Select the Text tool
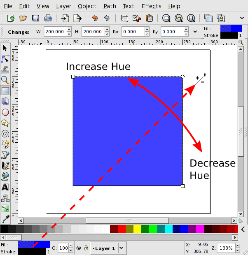The height and width of the screenshot is (255, 248). pyautogui.click(x=5, y=187)
